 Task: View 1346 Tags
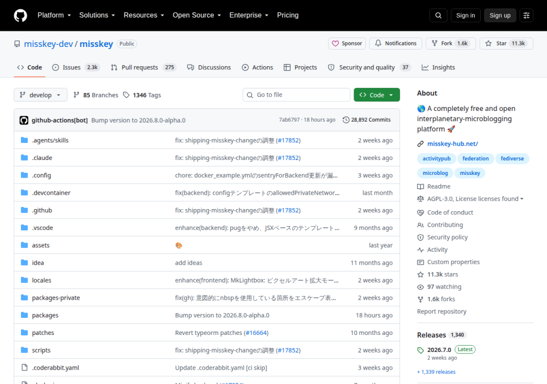coord(142,95)
